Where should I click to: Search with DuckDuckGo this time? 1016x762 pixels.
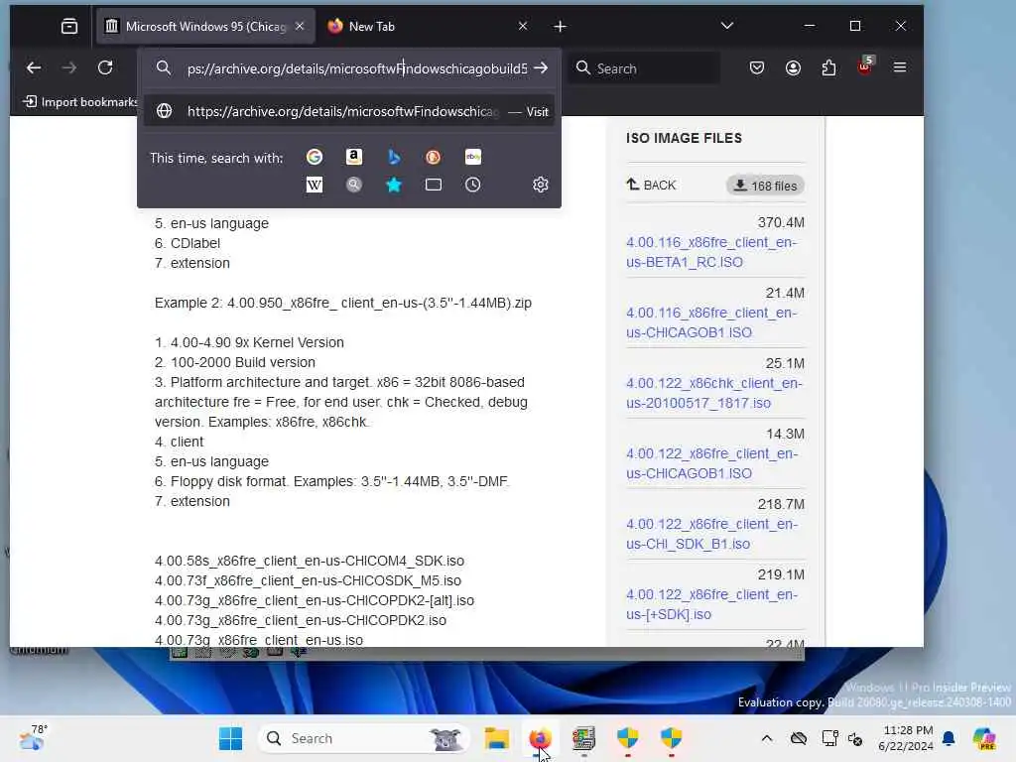point(433,157)
